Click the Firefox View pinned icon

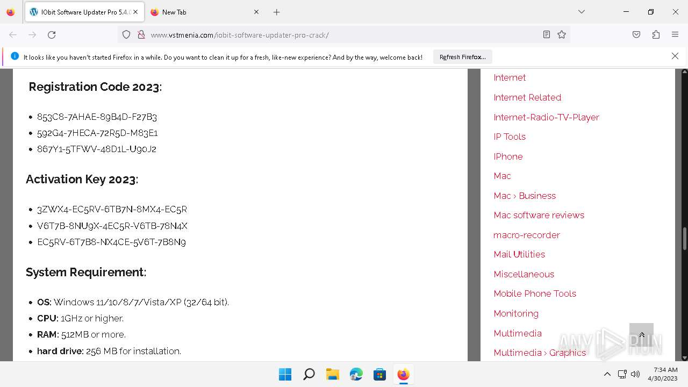11,12
